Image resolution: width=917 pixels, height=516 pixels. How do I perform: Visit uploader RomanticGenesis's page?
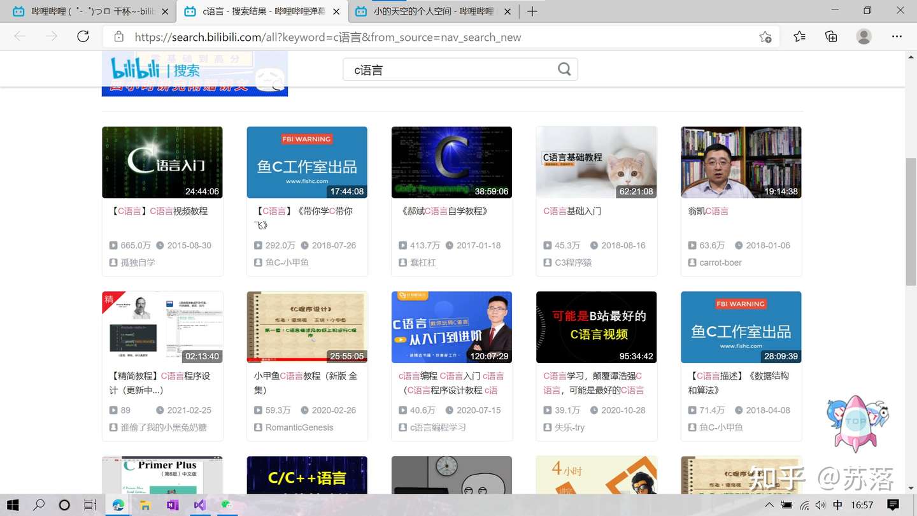(299, 427)
